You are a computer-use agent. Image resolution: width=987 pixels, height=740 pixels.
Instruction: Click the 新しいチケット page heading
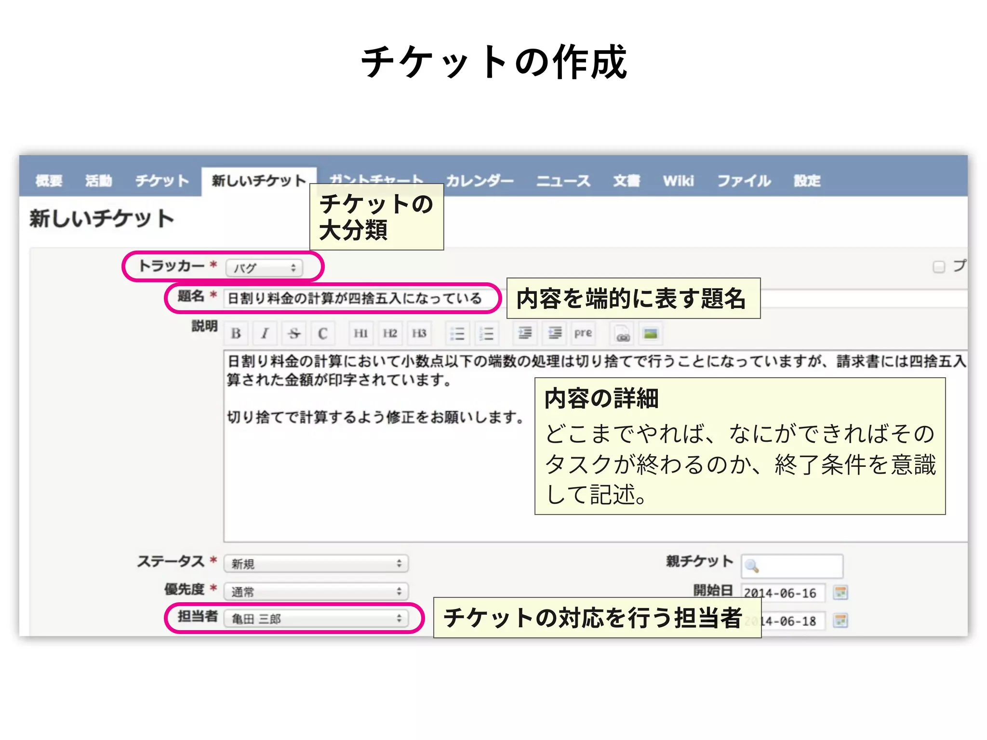[x=102, y=219]
